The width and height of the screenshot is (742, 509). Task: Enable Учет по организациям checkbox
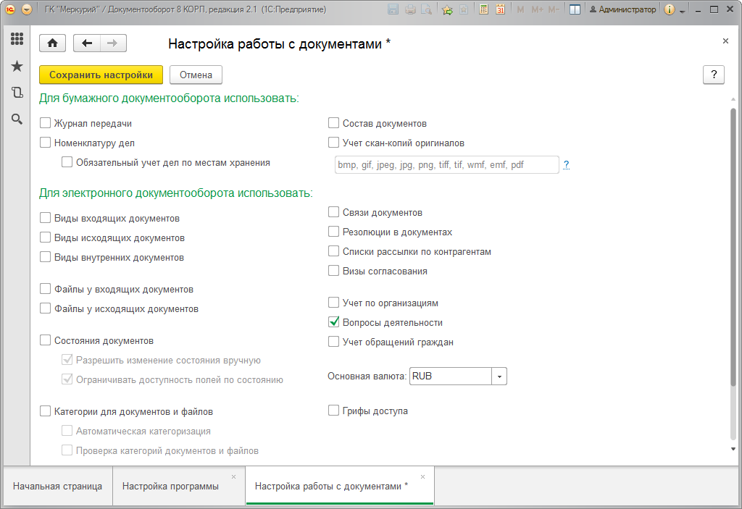pos(333,302)
